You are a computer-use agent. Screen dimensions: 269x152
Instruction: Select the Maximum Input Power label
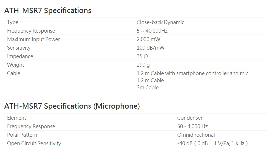(33, 39)
